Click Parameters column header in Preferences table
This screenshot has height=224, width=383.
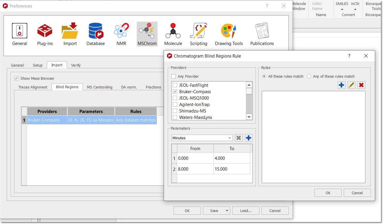[x=91, y=111]
